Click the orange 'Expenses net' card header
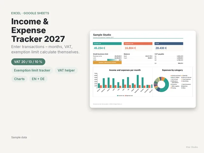The width and height of the screenshot is (204, 153). click(x=138, y=44)
